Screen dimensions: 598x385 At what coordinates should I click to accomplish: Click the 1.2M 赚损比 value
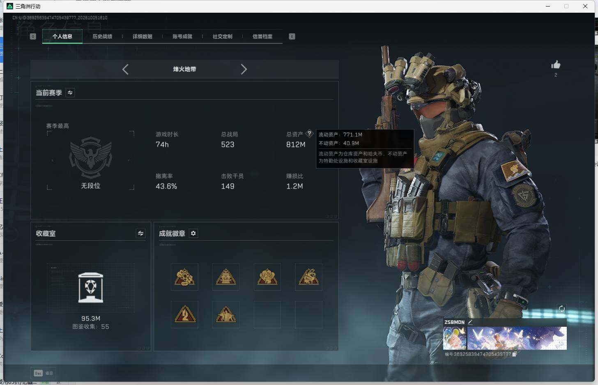click(294, 186)
